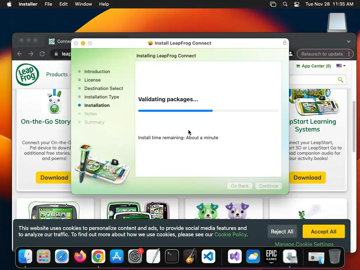Go forward in the browser
Screen dimensions: 360x270
point(31,54)
